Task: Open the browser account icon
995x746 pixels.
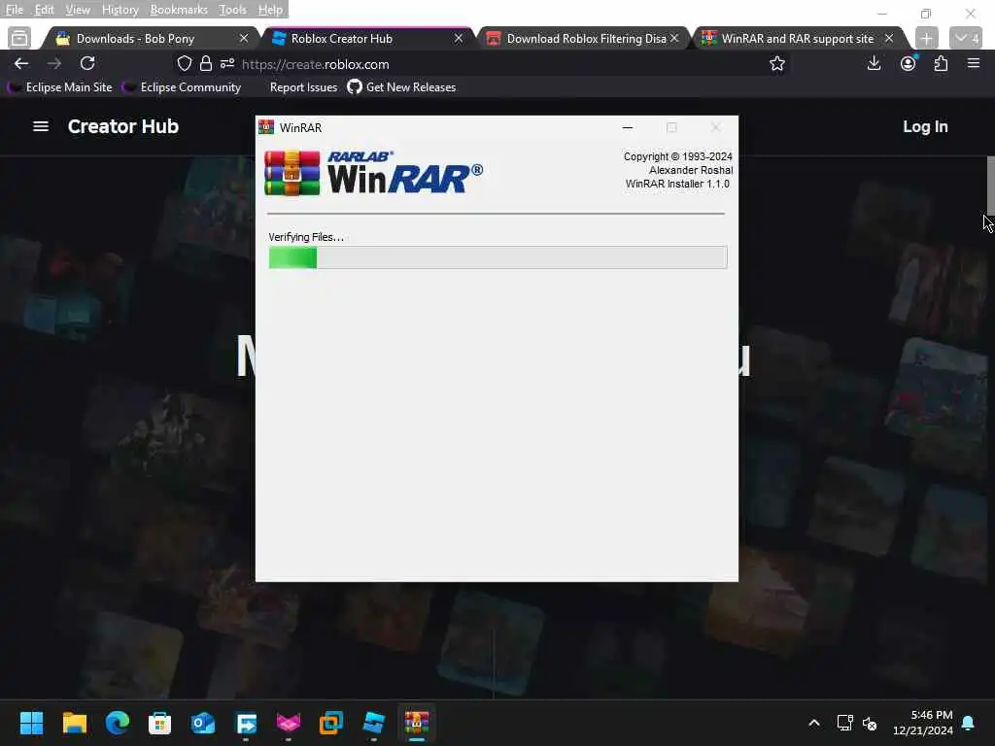Action: coord(909,63)
